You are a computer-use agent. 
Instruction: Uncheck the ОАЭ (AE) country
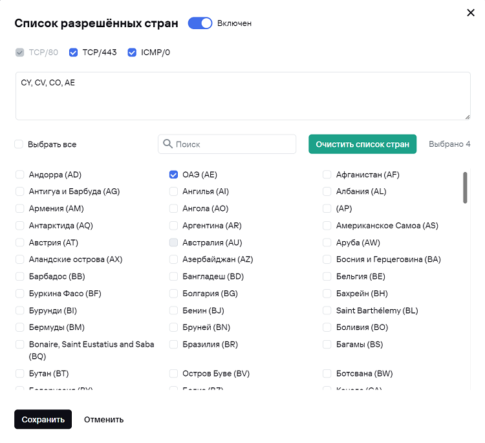(x=173, y=175)
